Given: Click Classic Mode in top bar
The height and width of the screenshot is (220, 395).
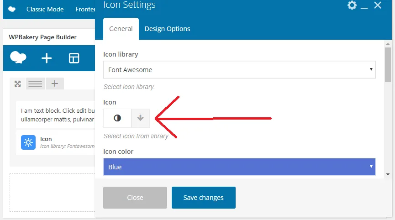Looking at the screenshot, I should click(45, 9).
